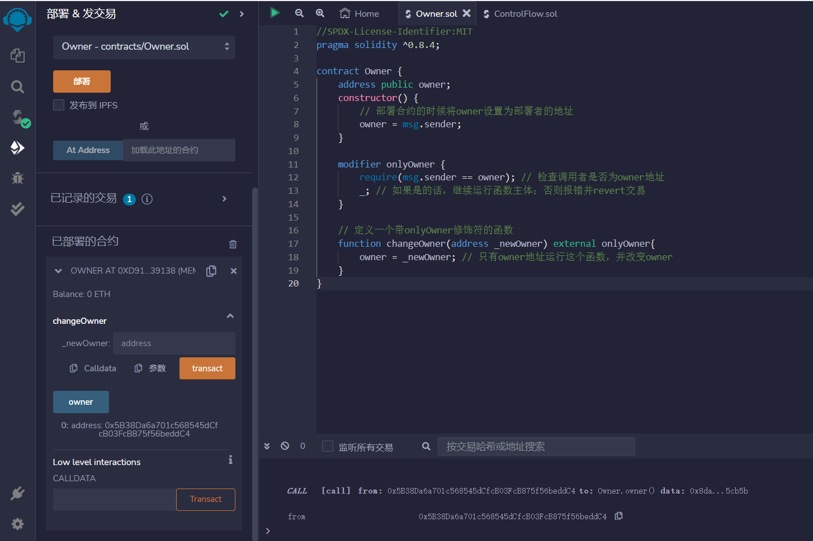
Task: Open the Debugger panel icon
Action: (17, 178)
